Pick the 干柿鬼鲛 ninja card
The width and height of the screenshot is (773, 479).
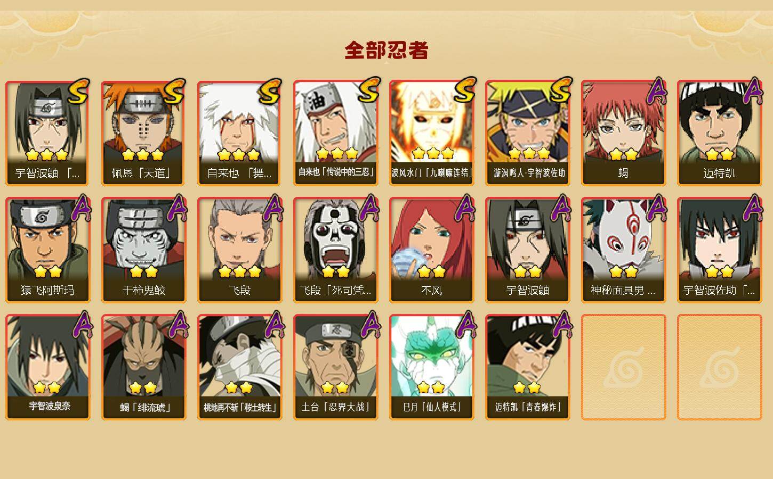[x=143, y=250]
